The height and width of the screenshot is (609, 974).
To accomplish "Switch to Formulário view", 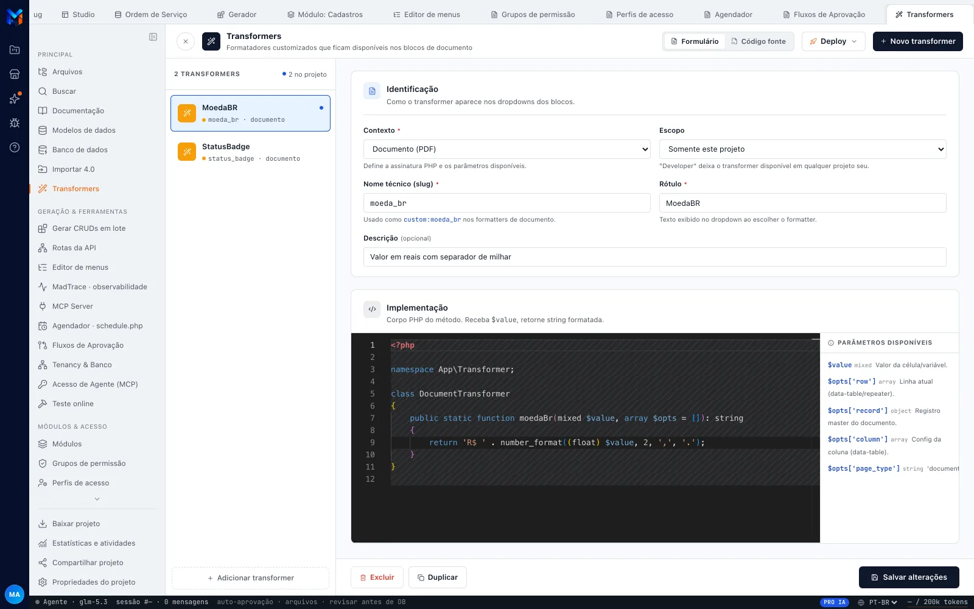I will (695, 41).
